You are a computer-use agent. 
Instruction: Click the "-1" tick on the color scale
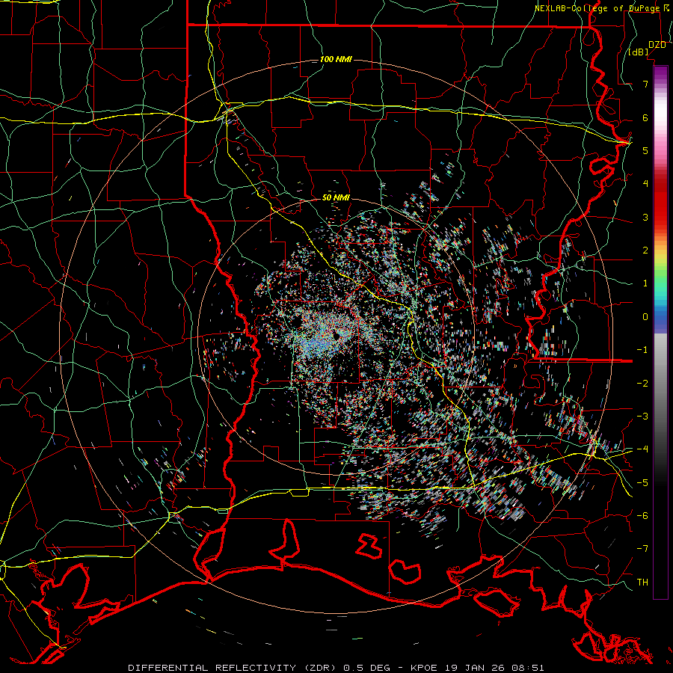tap(642, 350)
